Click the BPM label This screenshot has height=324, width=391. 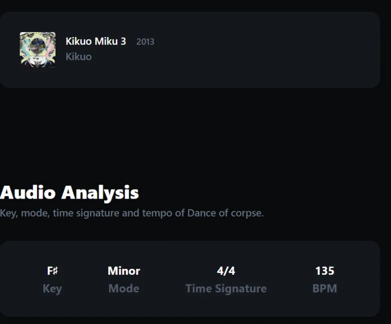325,288
